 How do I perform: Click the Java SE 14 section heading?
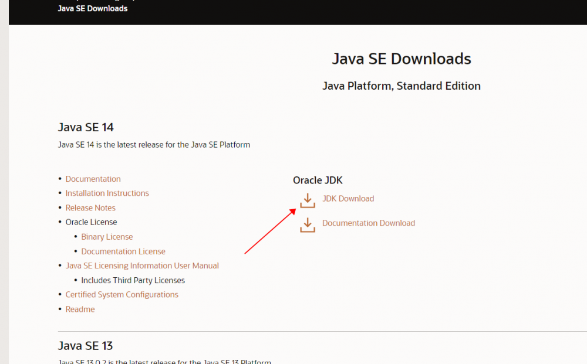coord(86,128)
